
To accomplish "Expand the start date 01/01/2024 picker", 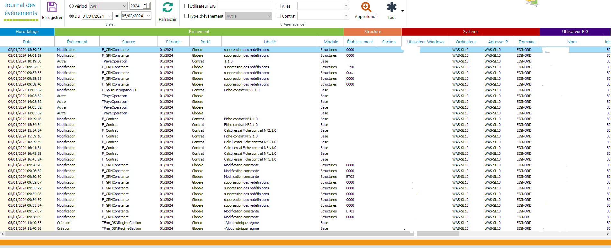I will coord(110,16).
